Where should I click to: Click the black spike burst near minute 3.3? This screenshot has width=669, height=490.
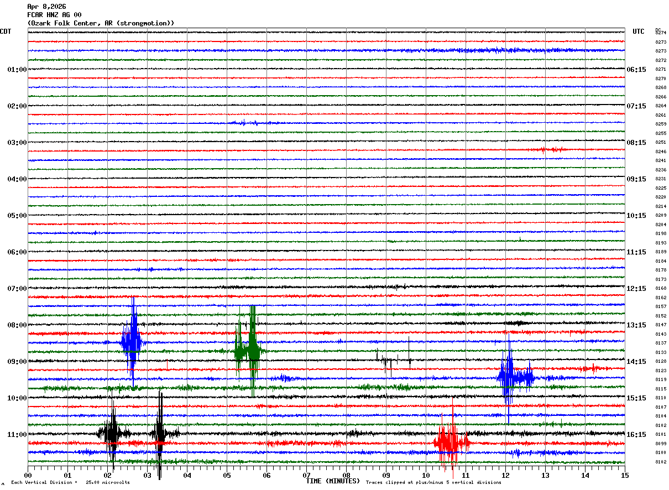pos(160,434)
